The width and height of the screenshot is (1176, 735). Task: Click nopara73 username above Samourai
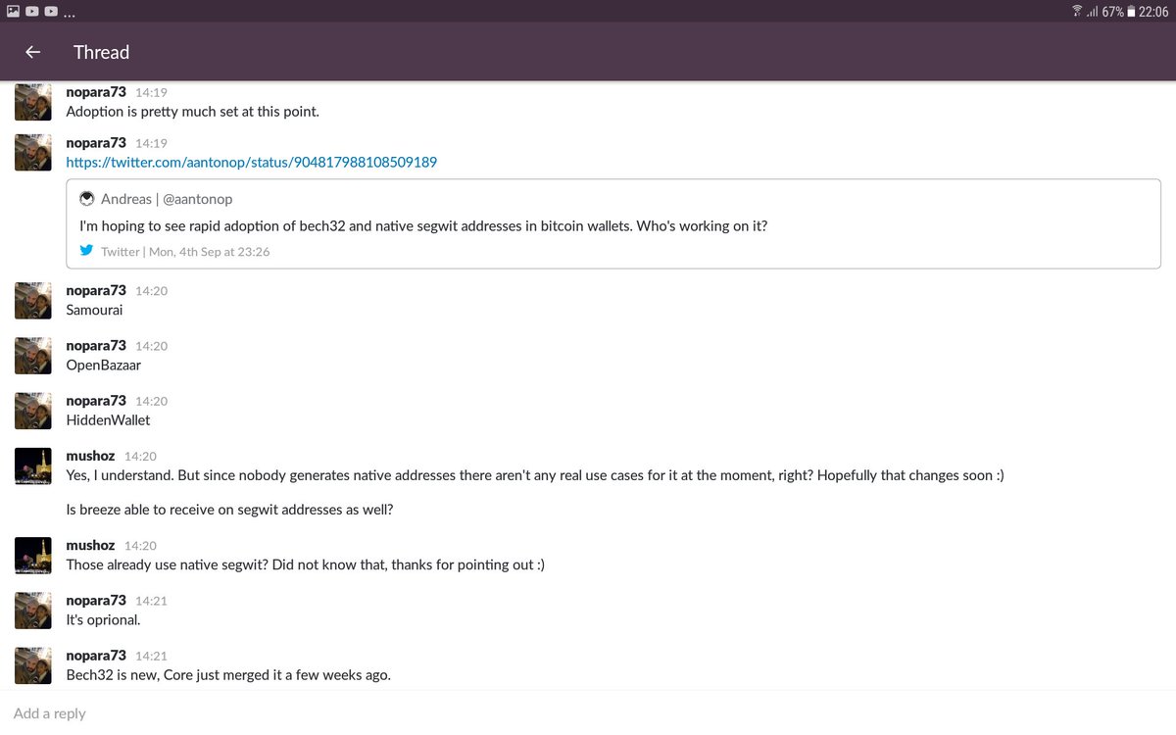click(96, 290)
